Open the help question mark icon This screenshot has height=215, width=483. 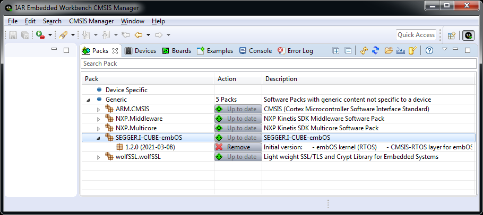(x=429, y=51)
